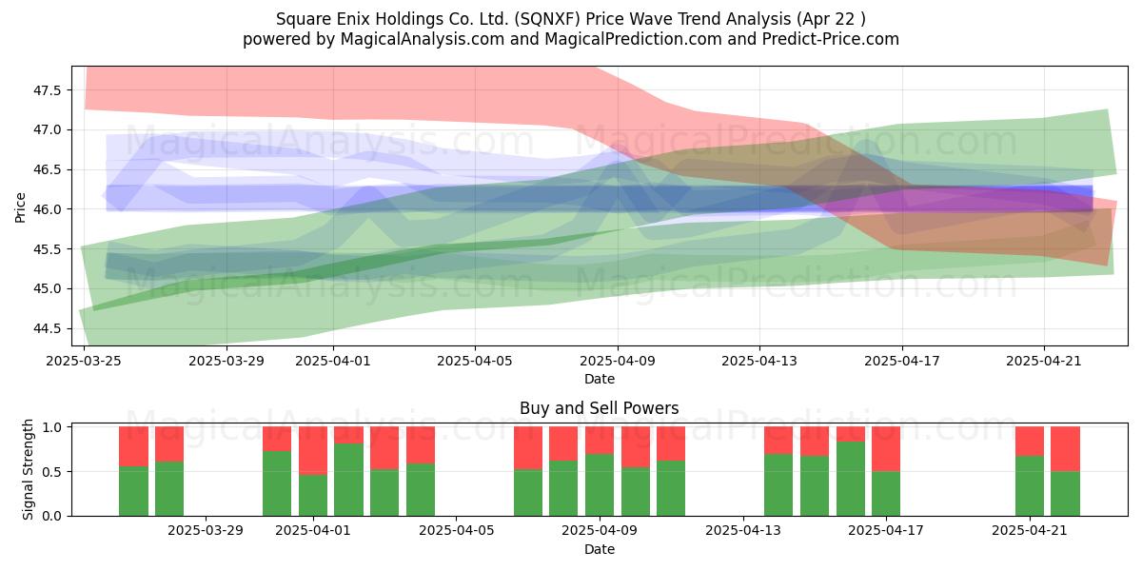1142x571 pixels.
Task: Click the "47.0" price axis tick
Action: click(x=49, y=129)
